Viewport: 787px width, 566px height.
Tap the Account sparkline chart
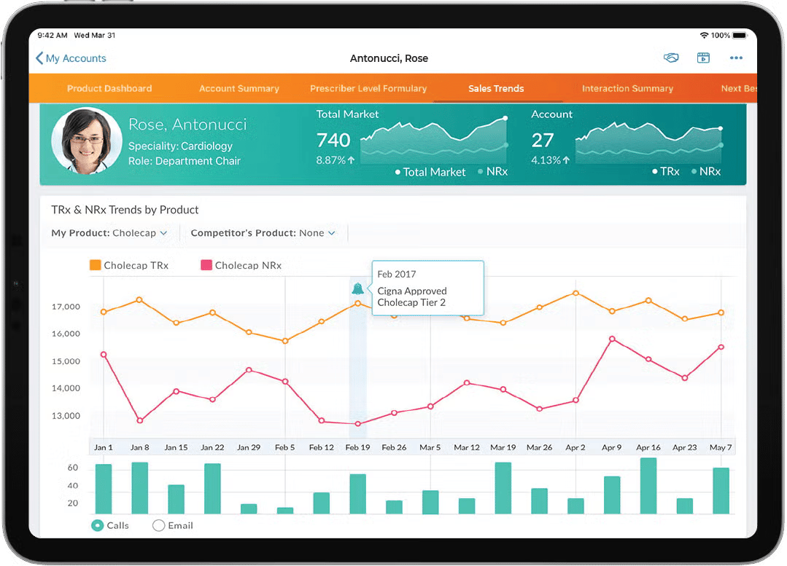tap(648, 143)
